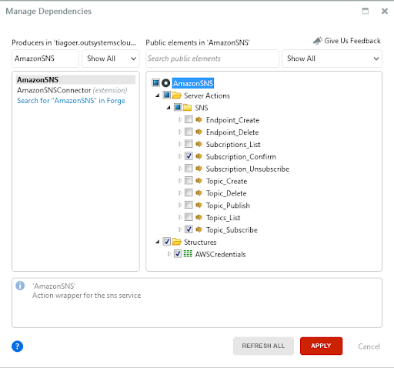Screen dimensions: 394x368
Task: Select the highlighted AmazonSNS root label
Action: pos(193,83)
